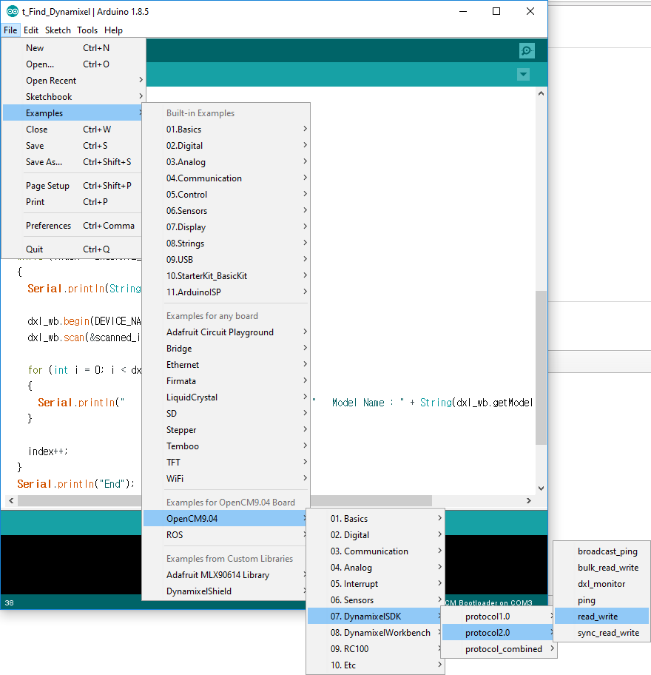Open 09. RC100 submenu

click(375, 649)
